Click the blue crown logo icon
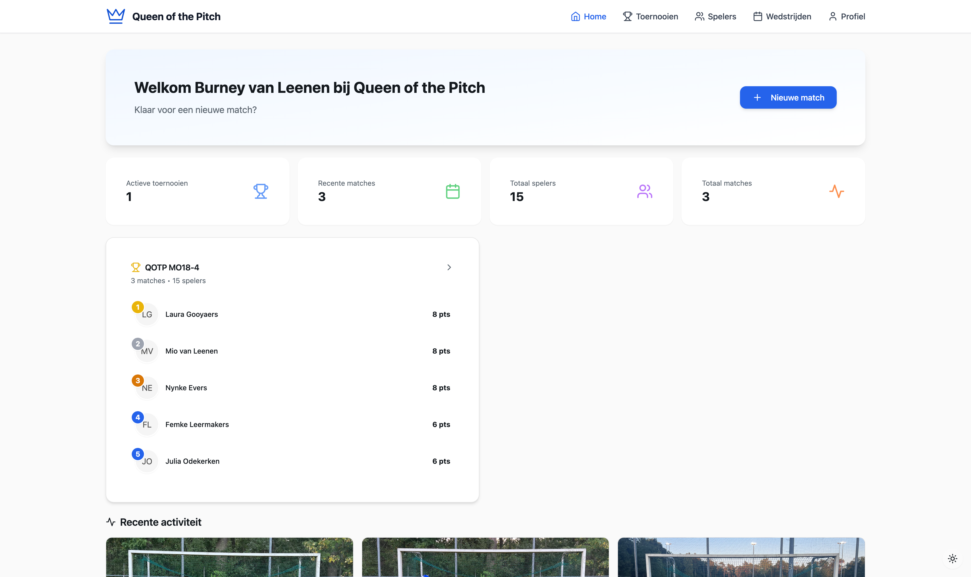 point(116,16)
